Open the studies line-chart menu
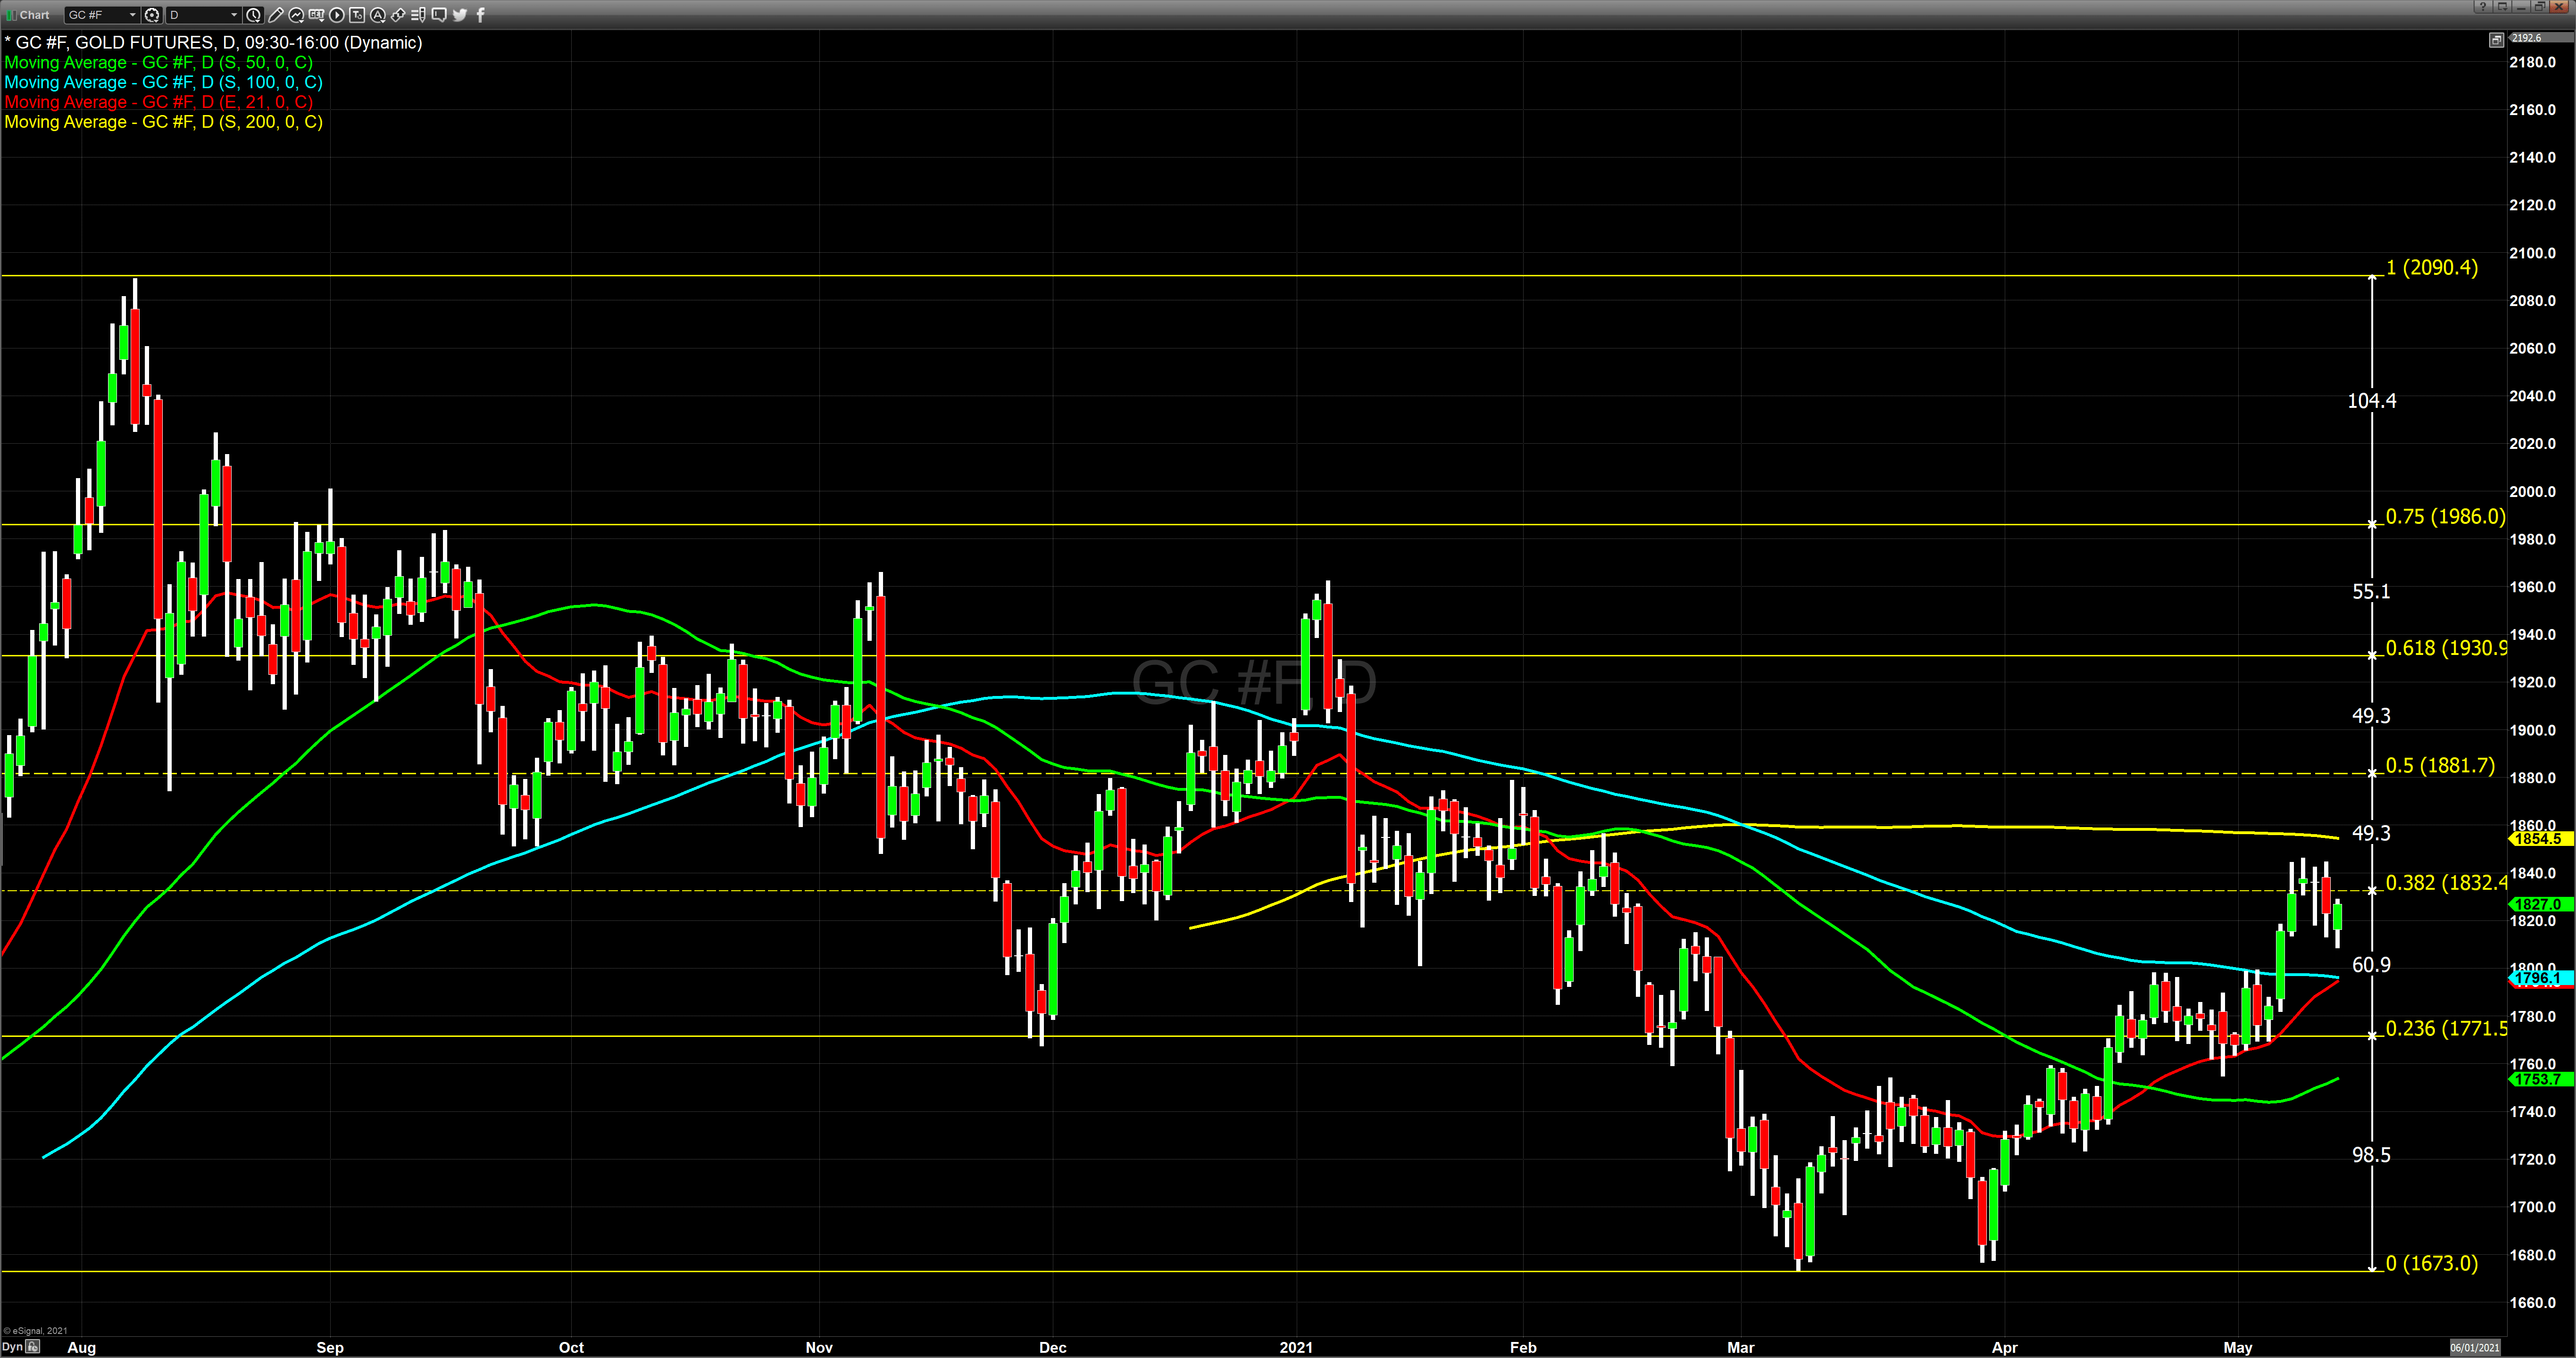 296,15
